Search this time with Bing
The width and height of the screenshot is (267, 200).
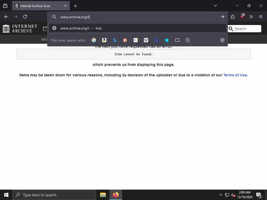(x=115, y=40)
